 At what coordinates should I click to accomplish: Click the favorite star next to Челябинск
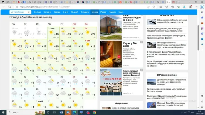tap(29, 12)
